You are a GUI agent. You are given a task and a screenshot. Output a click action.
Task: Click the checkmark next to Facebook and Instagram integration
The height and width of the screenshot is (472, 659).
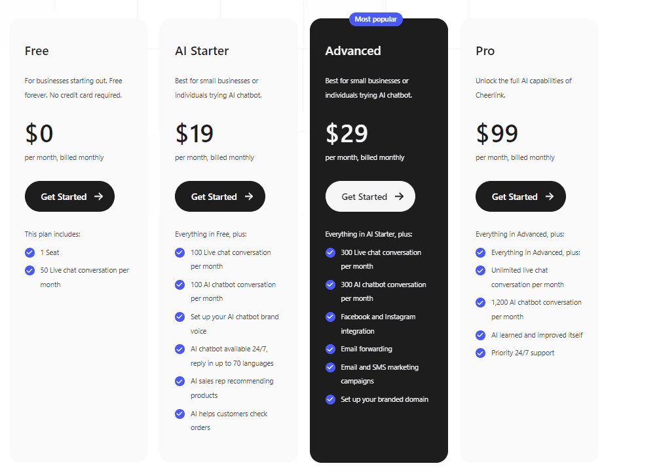(330, 317)
